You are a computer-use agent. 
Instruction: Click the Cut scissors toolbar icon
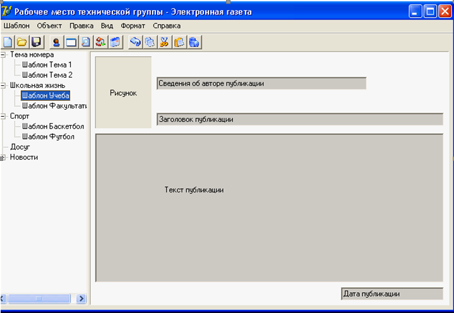click(164, 42)
